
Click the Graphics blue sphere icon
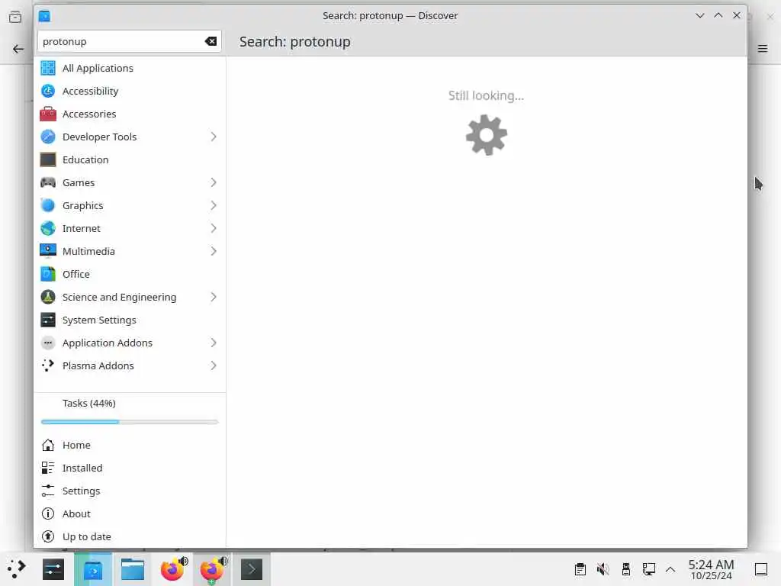tap(48, 206)
